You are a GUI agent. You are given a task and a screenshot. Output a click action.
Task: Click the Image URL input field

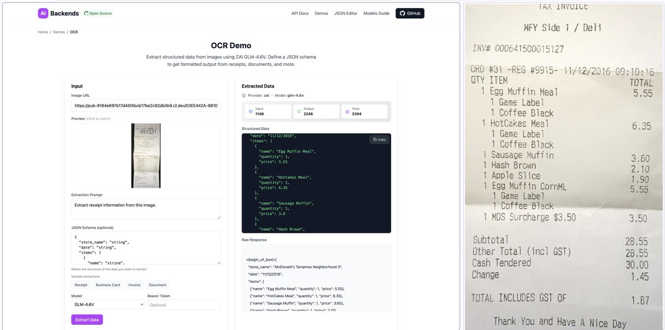146,105
